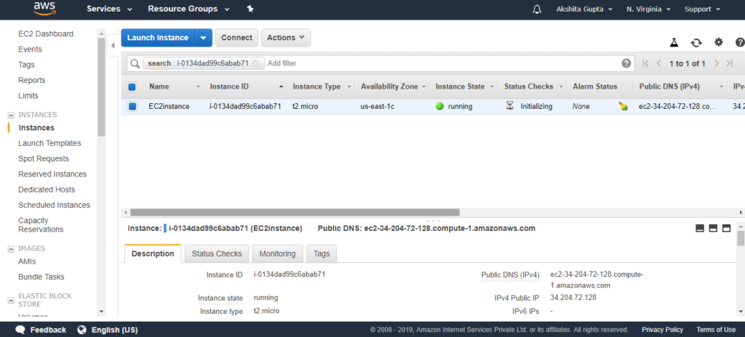Collapse the left navigation pane arrow

click(x=113, y=46)
